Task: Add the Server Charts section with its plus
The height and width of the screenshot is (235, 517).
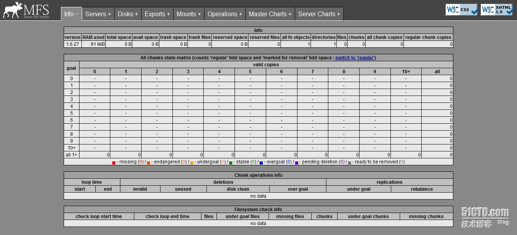Action: point(338,14)
